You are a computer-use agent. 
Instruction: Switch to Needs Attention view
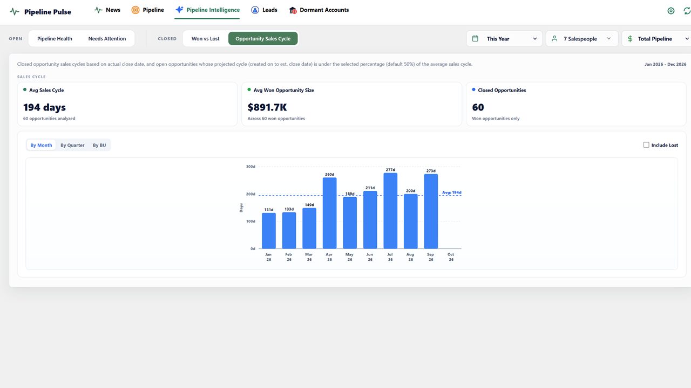(107, 39)
